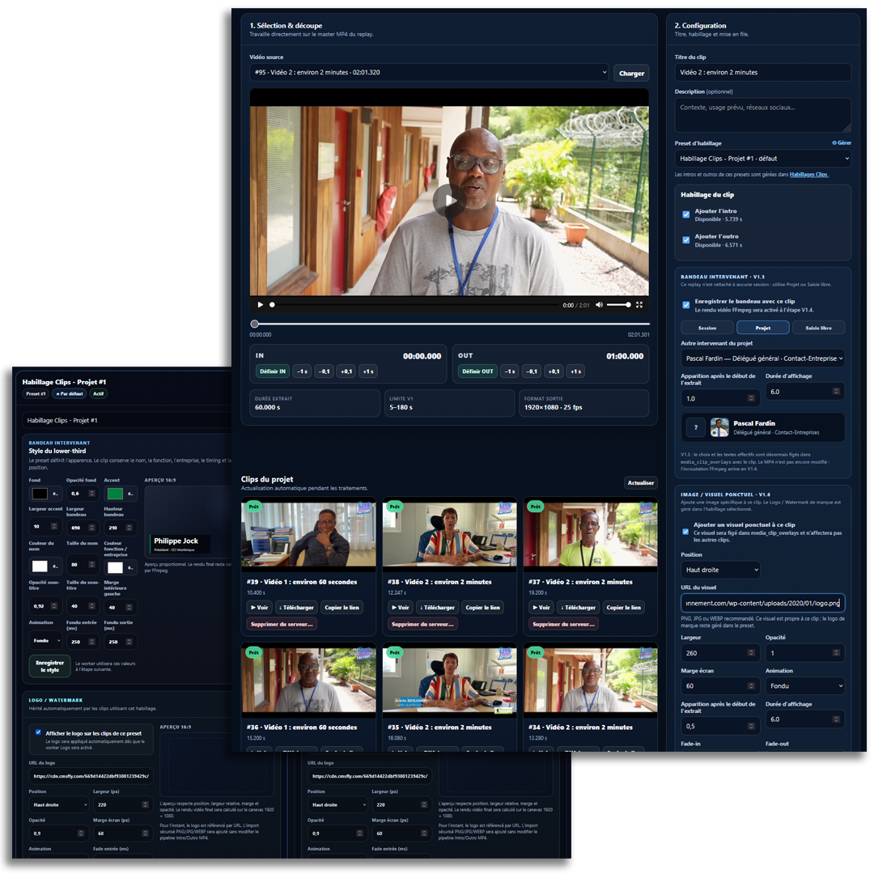The width and height of the screenshot is (874, 874).
Task: Click the Titre du clip input field
Action: (762, 73)
